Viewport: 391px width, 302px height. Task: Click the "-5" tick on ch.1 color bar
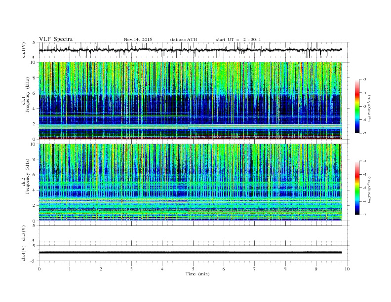(x=364, y=107)
